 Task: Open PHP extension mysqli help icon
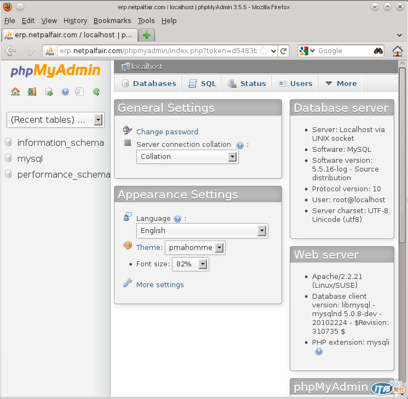pyautogui.click(x=319, y=352)
